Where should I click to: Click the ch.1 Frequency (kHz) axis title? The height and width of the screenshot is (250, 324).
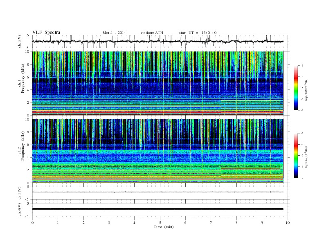(x=21, y=78)
